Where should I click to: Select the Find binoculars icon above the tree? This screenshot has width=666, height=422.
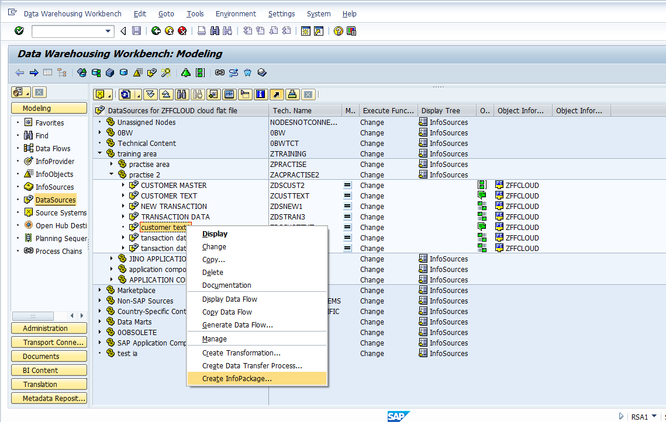coord(181,94)
